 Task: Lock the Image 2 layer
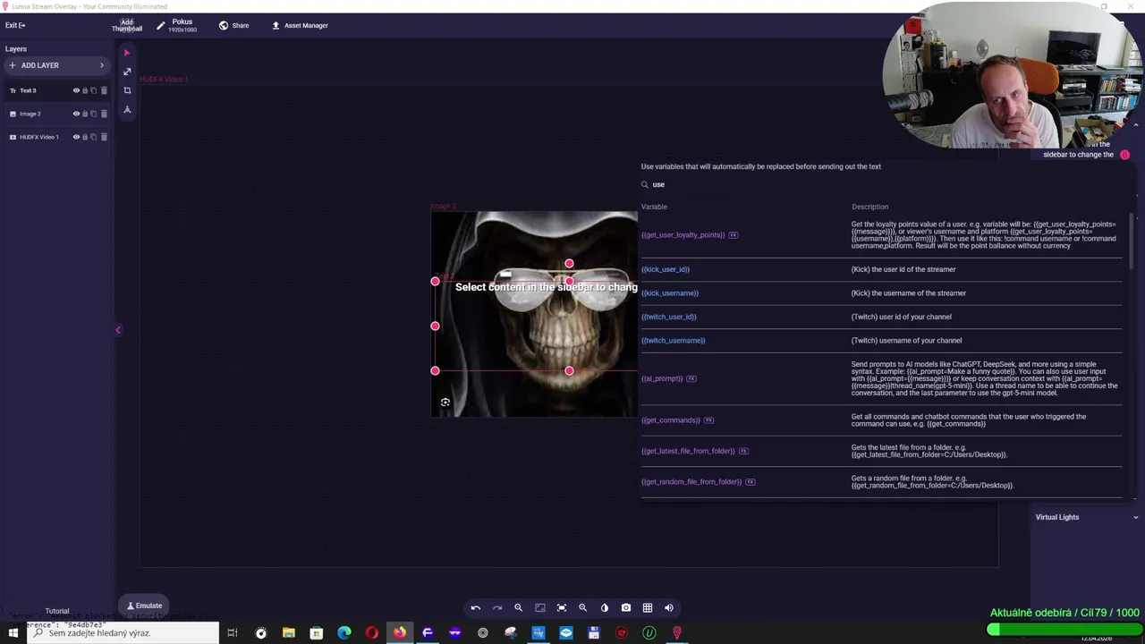click(x=85, y=114)
